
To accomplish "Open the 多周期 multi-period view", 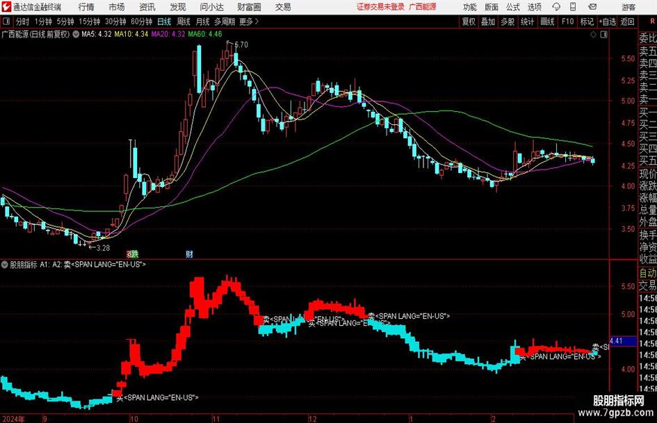I will pyautogui.click(x=225, y=22).
